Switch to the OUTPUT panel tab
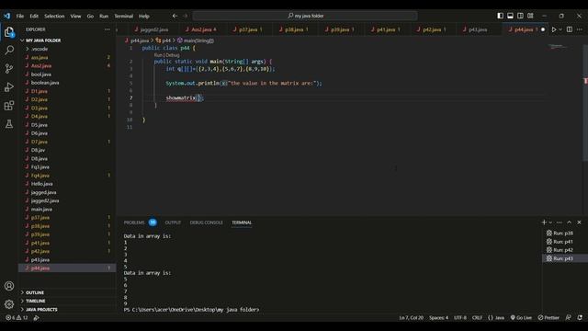This screenshot has height=331, width=588. coord(173,223)
